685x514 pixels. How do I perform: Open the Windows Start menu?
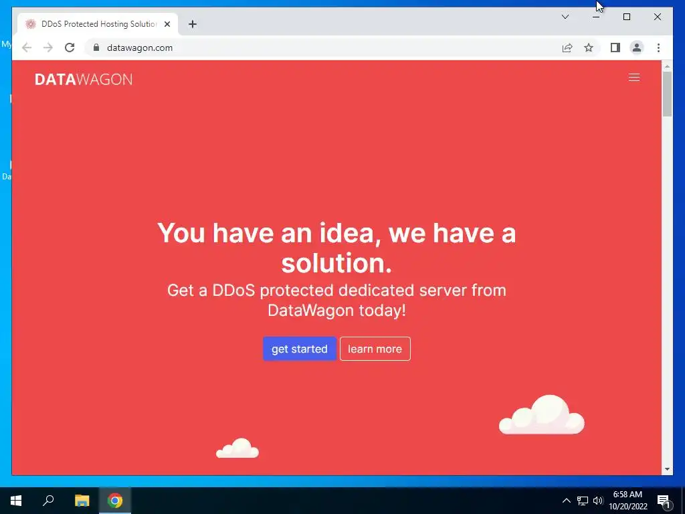(16, 501)
